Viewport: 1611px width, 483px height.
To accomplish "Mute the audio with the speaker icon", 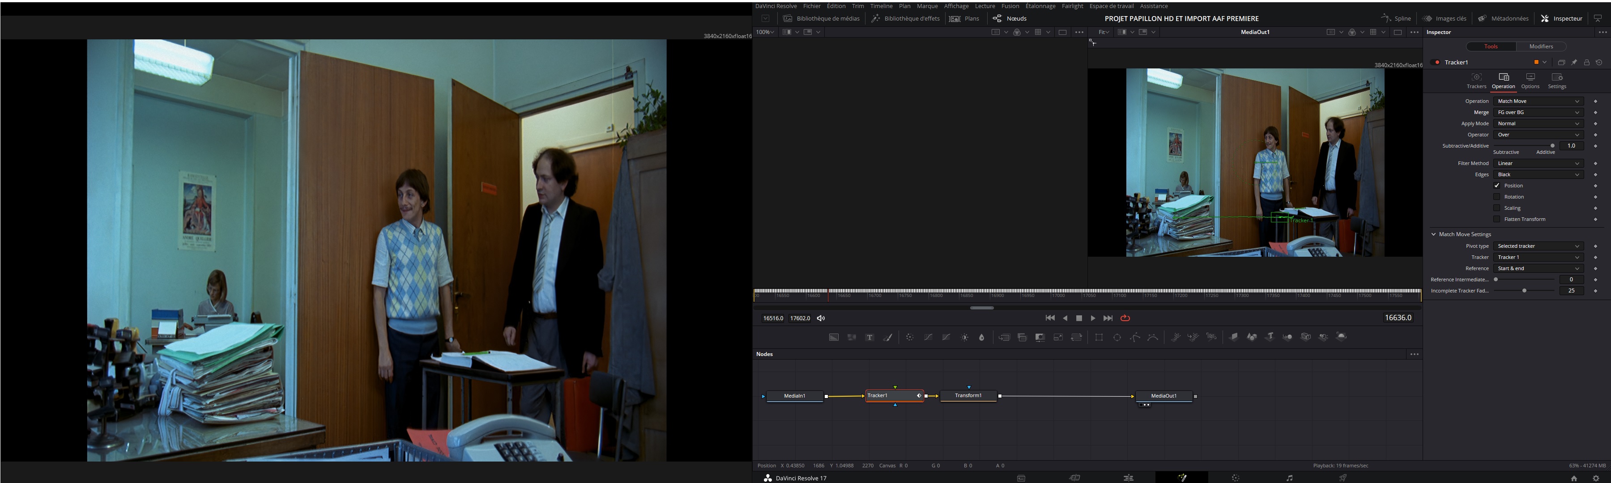I will pos(821,318).
